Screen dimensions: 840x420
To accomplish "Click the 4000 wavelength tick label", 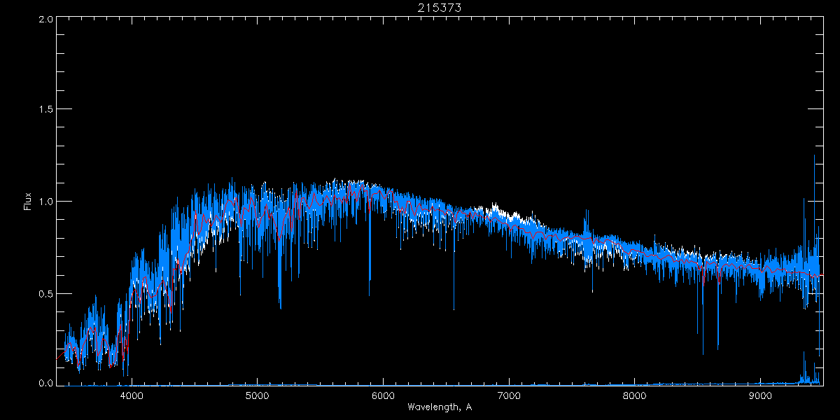I will tap(132, 396).
